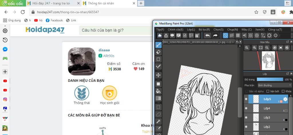Image resolution: width=293 pixels, height=135 pixels.
Task: Click next-tab arrow beside canvas tab
Action: [x=240, y=42]
